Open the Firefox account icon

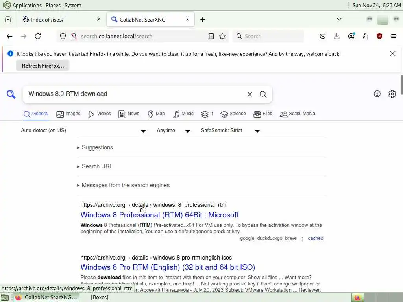(351, 36)
